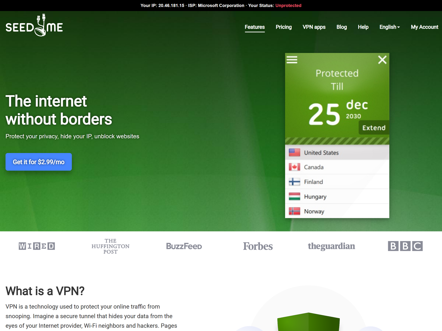The image size is (442, 331).
Task: Choose Hungary server text
Action: pos(315,197)
